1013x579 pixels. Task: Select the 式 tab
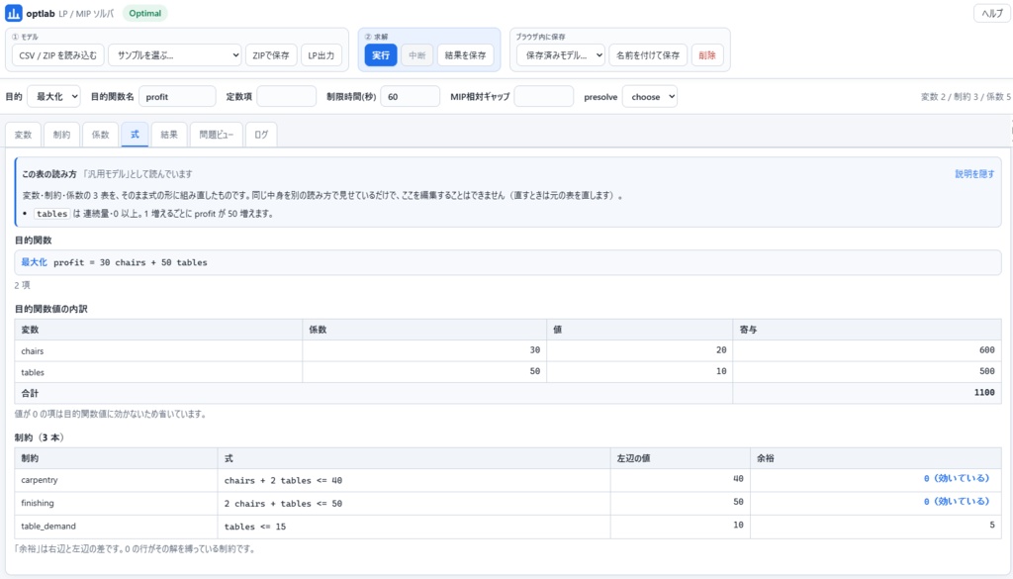[x=135, y=135]
